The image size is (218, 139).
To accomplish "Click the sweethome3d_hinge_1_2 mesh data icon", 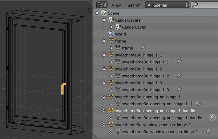I will (x=118, y=76).
